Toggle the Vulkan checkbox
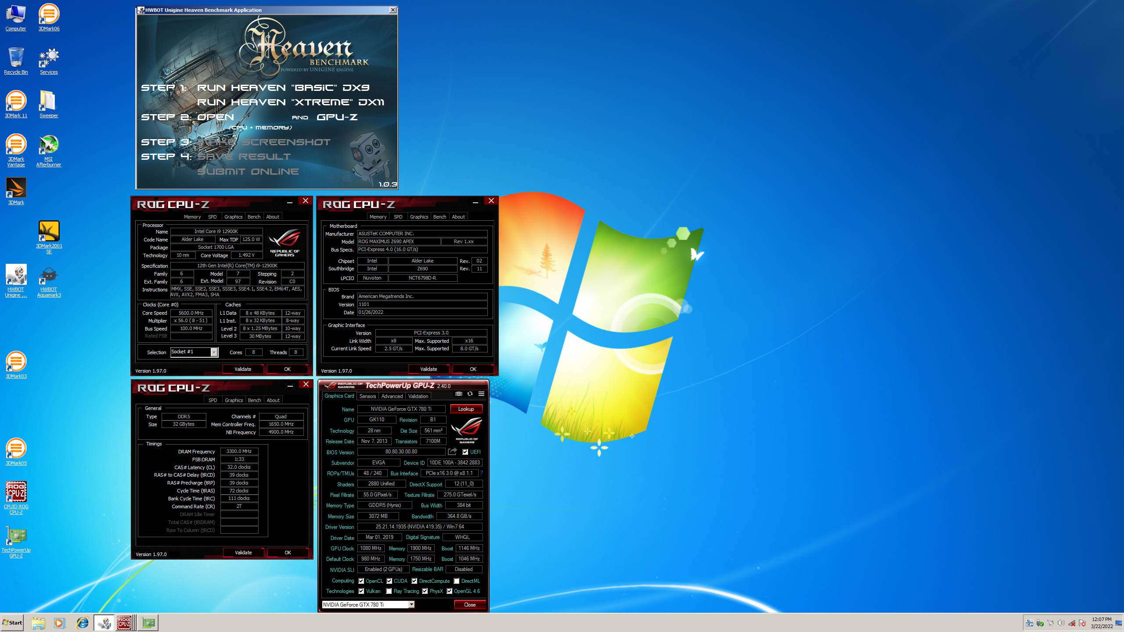The image size is (1124, 632). [x=361, y=591]
